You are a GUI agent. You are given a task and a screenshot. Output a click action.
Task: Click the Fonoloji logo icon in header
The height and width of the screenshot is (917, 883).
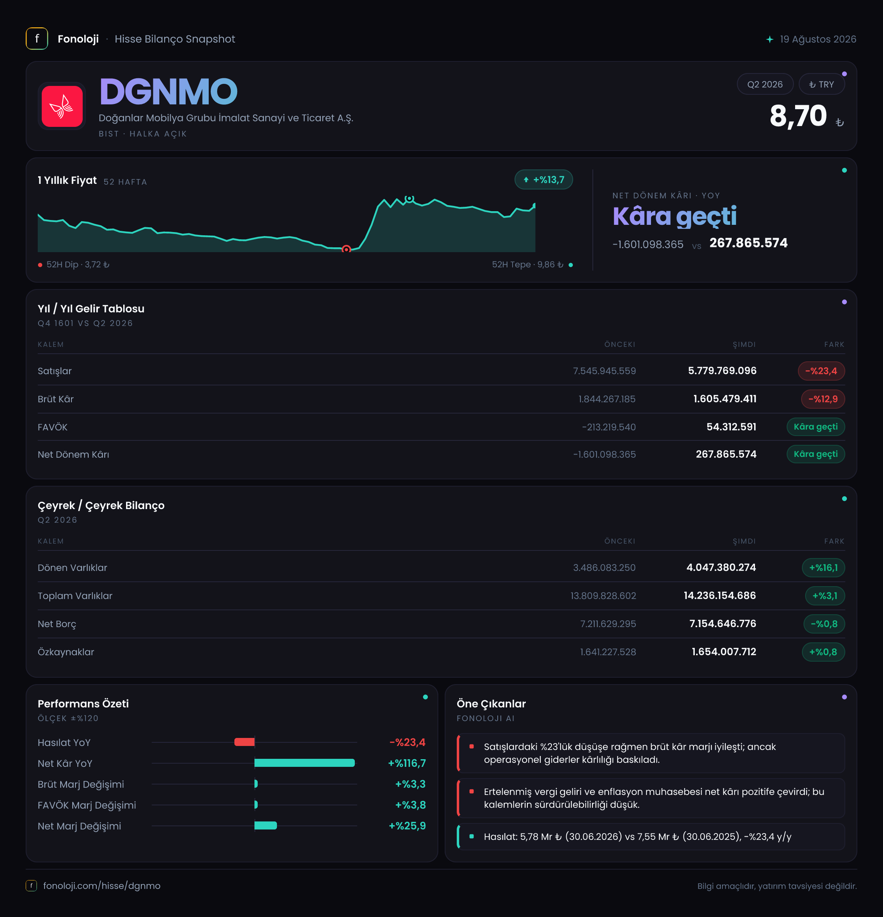point(37,39)
